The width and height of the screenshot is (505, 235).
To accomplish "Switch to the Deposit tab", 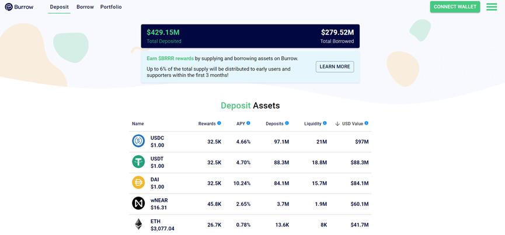I will (x=59, y=7).
